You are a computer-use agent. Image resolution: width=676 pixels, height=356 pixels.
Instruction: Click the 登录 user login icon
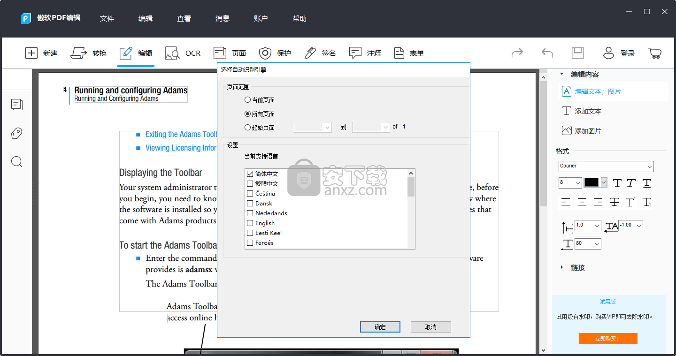[x=608, y=53]
